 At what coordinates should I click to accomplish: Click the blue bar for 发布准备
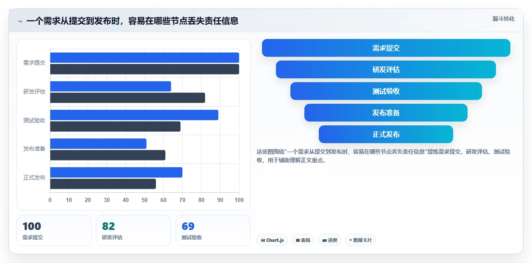98,144
